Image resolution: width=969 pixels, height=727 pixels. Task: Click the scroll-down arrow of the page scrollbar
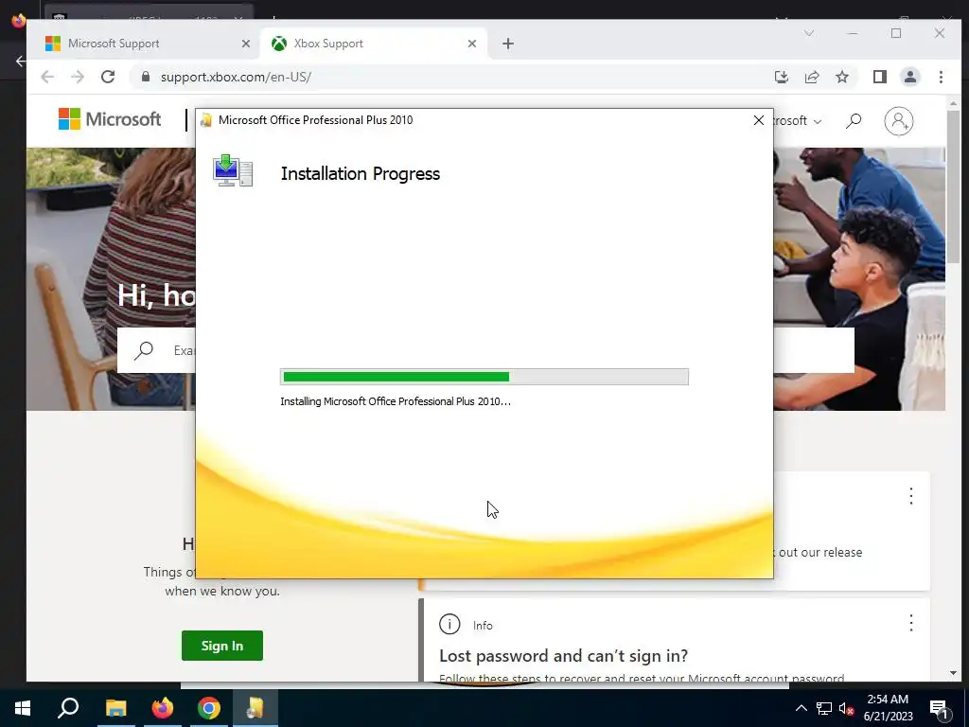point(954,673)
